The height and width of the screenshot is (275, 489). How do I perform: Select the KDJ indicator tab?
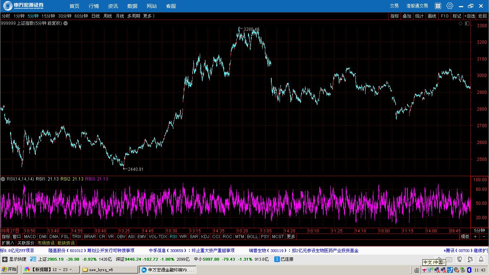205,237
